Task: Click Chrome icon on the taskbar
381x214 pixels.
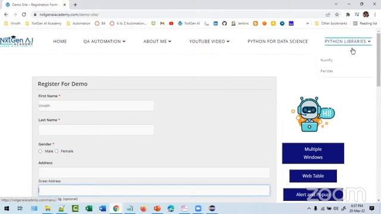Action: click(116, 208)
